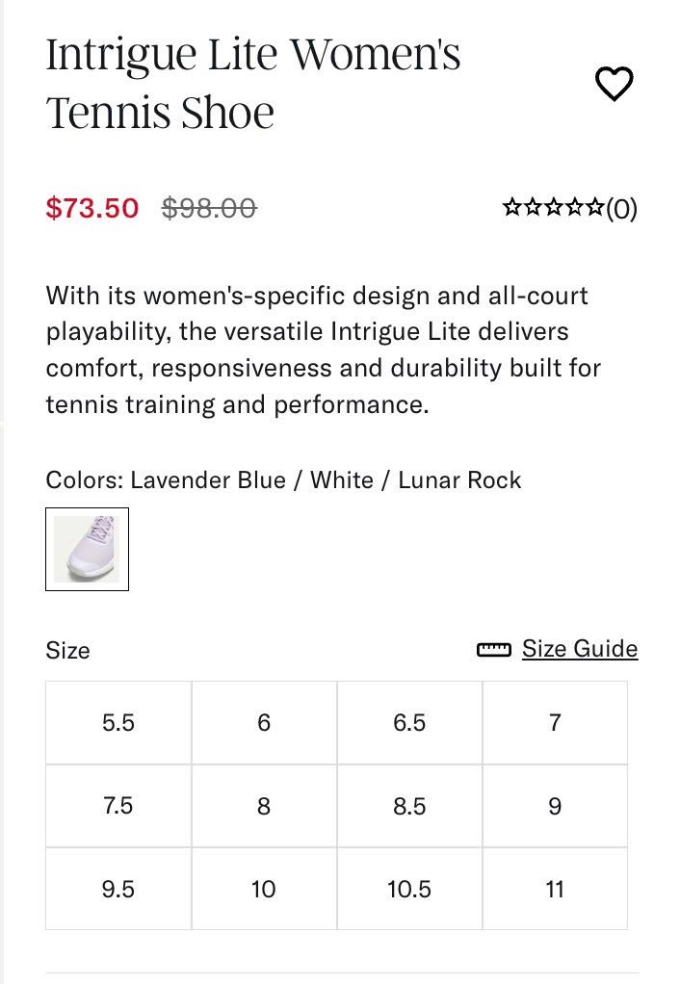
Task: Pick size 6.5
Action: [409, 723]
